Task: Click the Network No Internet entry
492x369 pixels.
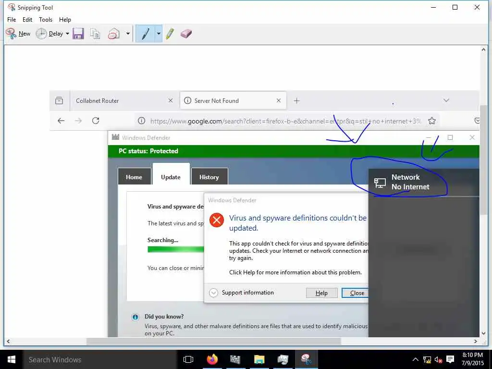Action: (x=424, y=182)
